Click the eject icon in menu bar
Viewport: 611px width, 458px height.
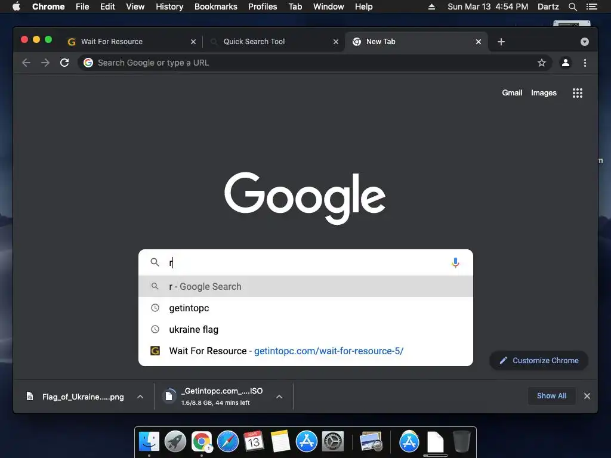[431, 7]
